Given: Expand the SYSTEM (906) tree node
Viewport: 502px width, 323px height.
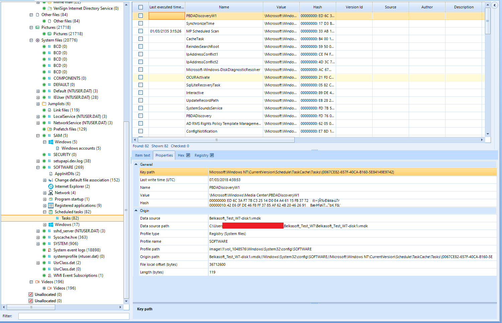Looking at the screenshot, I should pyautogui.click(x=38, y=244).
